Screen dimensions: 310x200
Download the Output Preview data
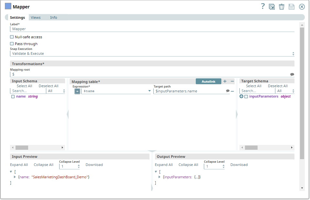tap(239, 165)
